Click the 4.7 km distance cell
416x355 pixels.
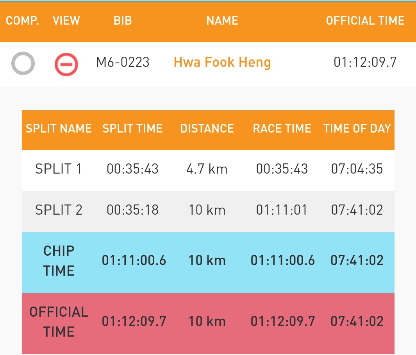(207, 169)
